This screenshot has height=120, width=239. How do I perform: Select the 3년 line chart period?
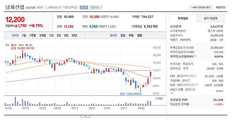59,35
